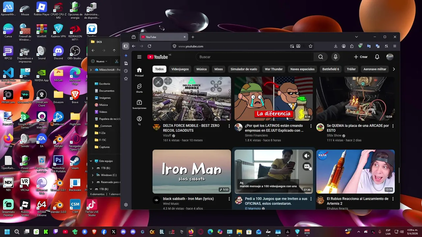422x237 pixels.
Task: Open the Vizuff channel link
Action: click(x=167, y=135)
